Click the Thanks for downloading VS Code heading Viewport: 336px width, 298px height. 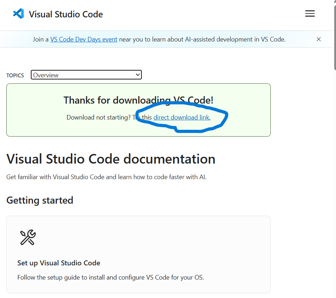(138, 100)
